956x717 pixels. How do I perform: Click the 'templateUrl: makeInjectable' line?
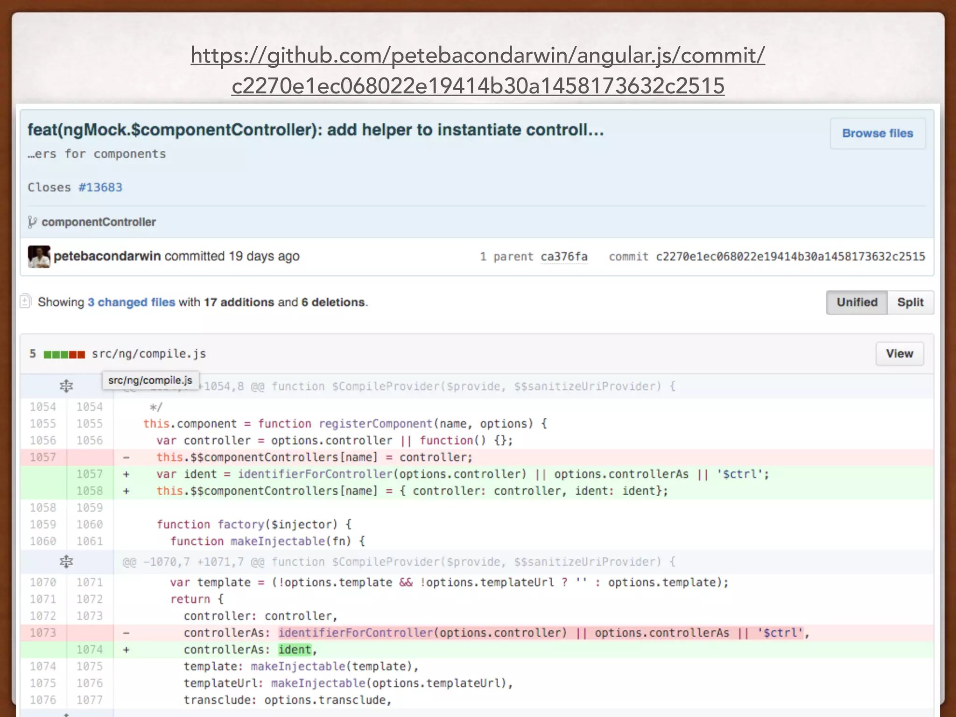[523, 683]
